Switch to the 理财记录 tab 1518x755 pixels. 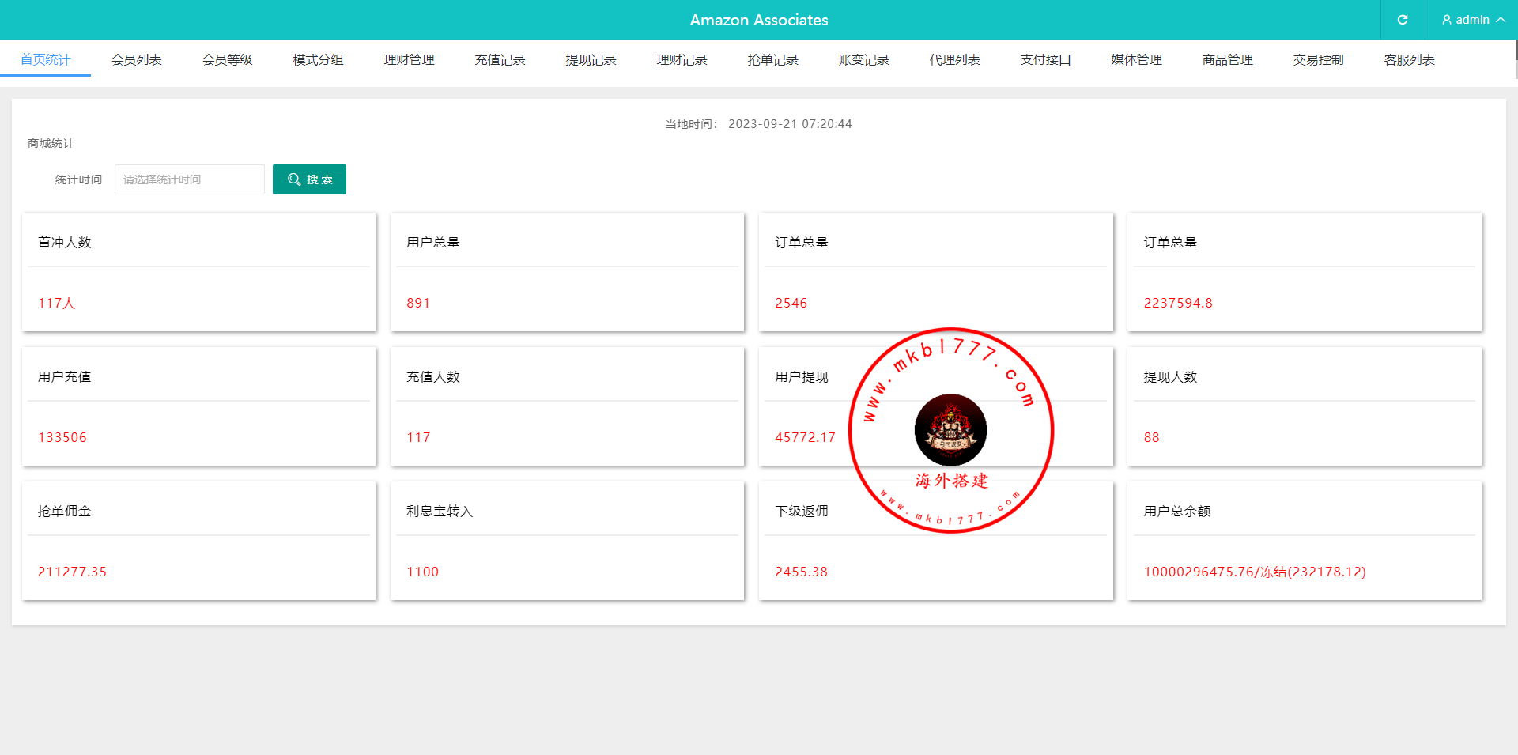pyautogui.click(x=682, y=60)
